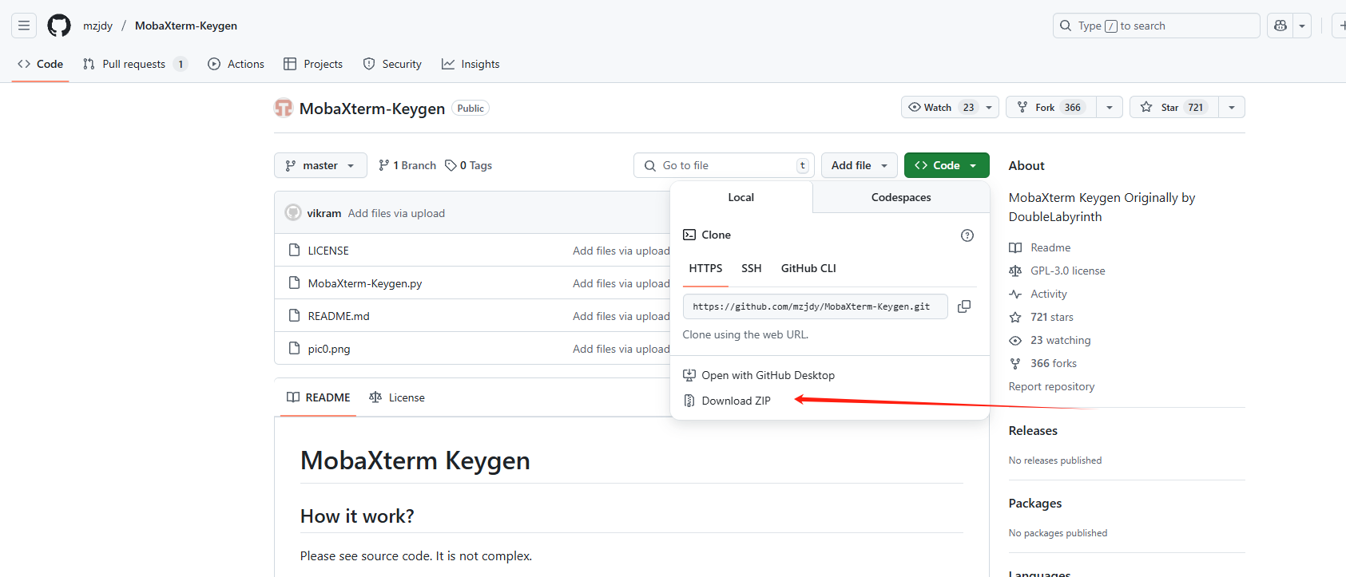1346x577 pixels.
Task: Select the License tab below files
Action: (397, 397)
